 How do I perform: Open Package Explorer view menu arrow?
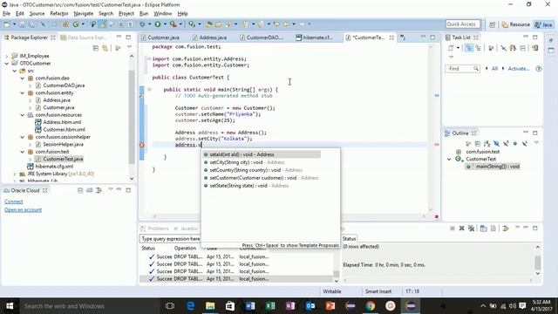[130, 47]
